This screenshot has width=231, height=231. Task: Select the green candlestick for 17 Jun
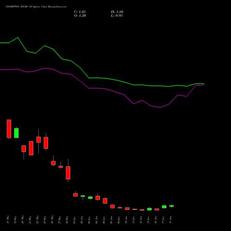[x=164, y=207]
